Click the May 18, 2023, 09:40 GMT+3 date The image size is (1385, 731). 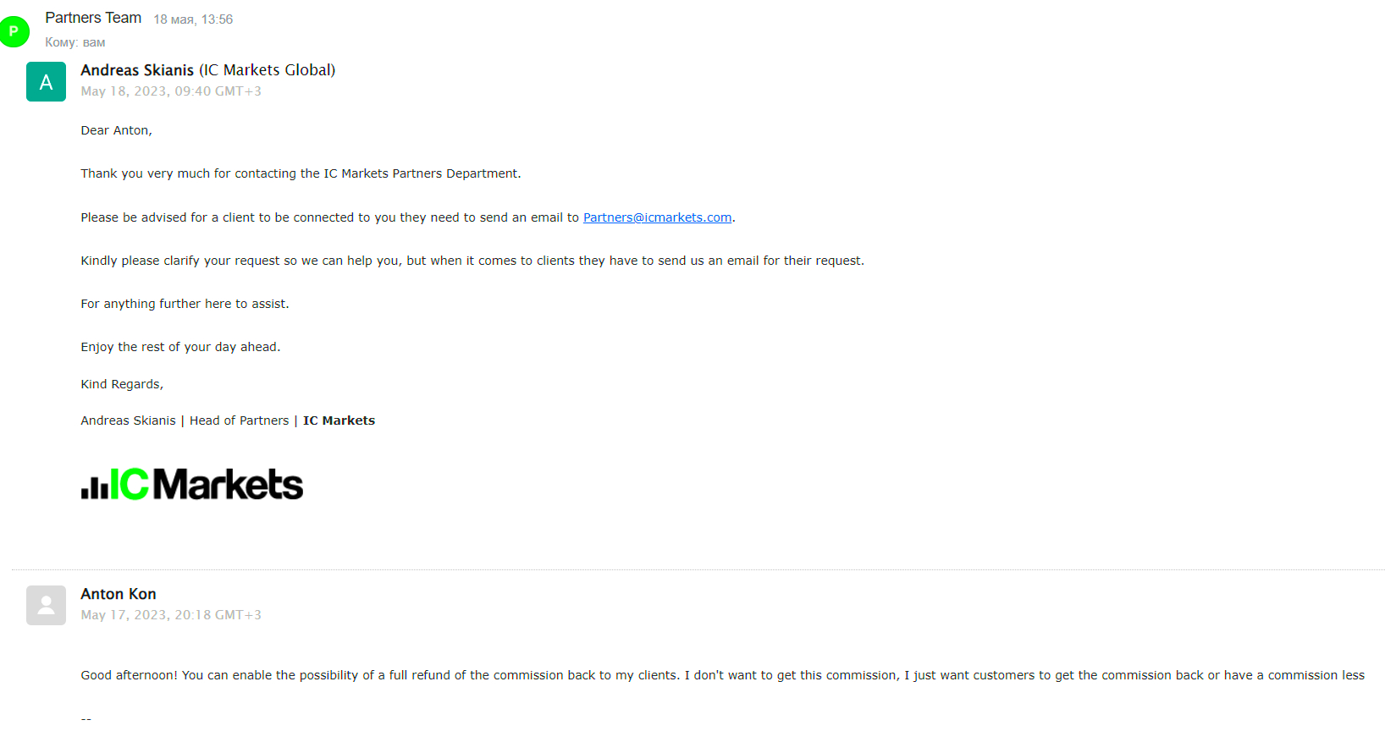point(171,91)
